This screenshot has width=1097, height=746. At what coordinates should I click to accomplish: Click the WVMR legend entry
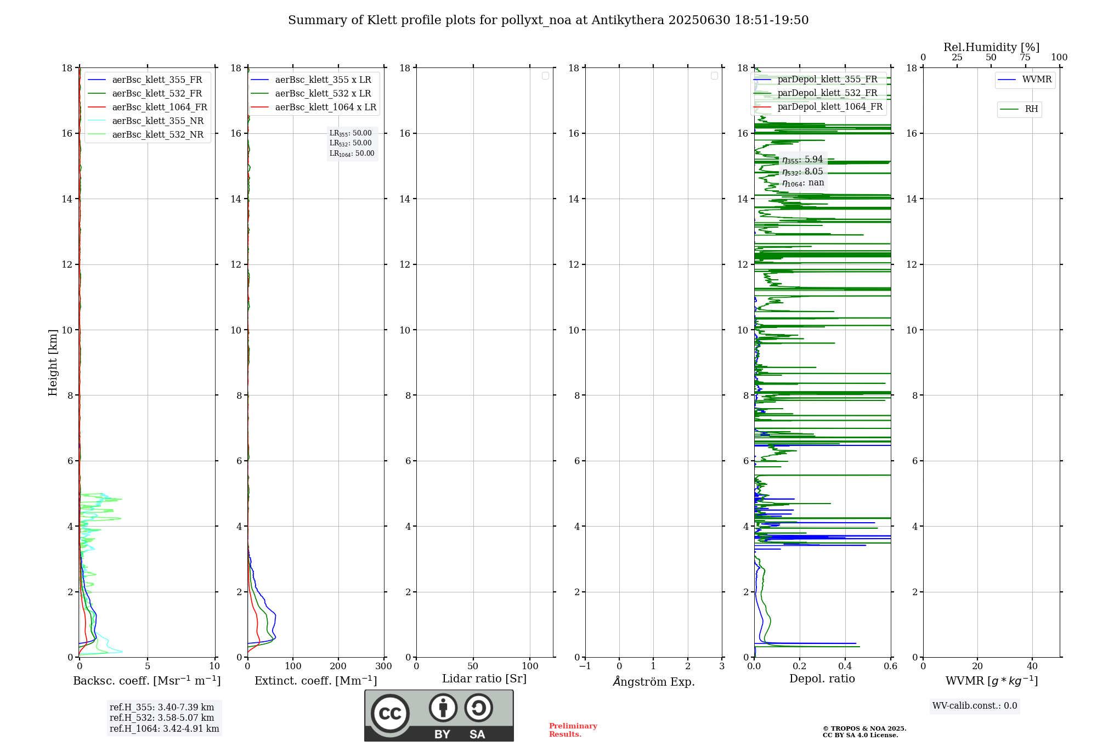1025,80
